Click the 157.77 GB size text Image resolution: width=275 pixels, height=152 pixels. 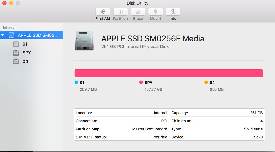pos(153,89)
